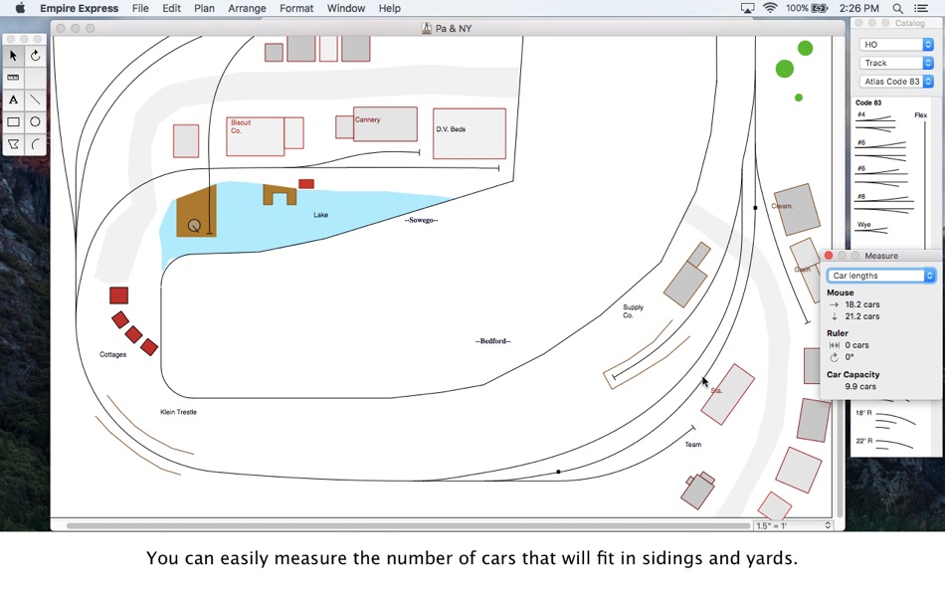Select the --Sowego-- town label
Screen dimensions: 945x591
[x=422, y=220]
